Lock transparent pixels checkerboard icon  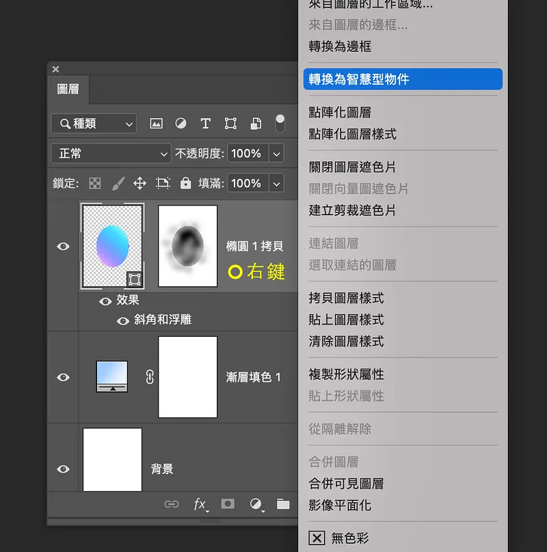(x=95, y=183)
